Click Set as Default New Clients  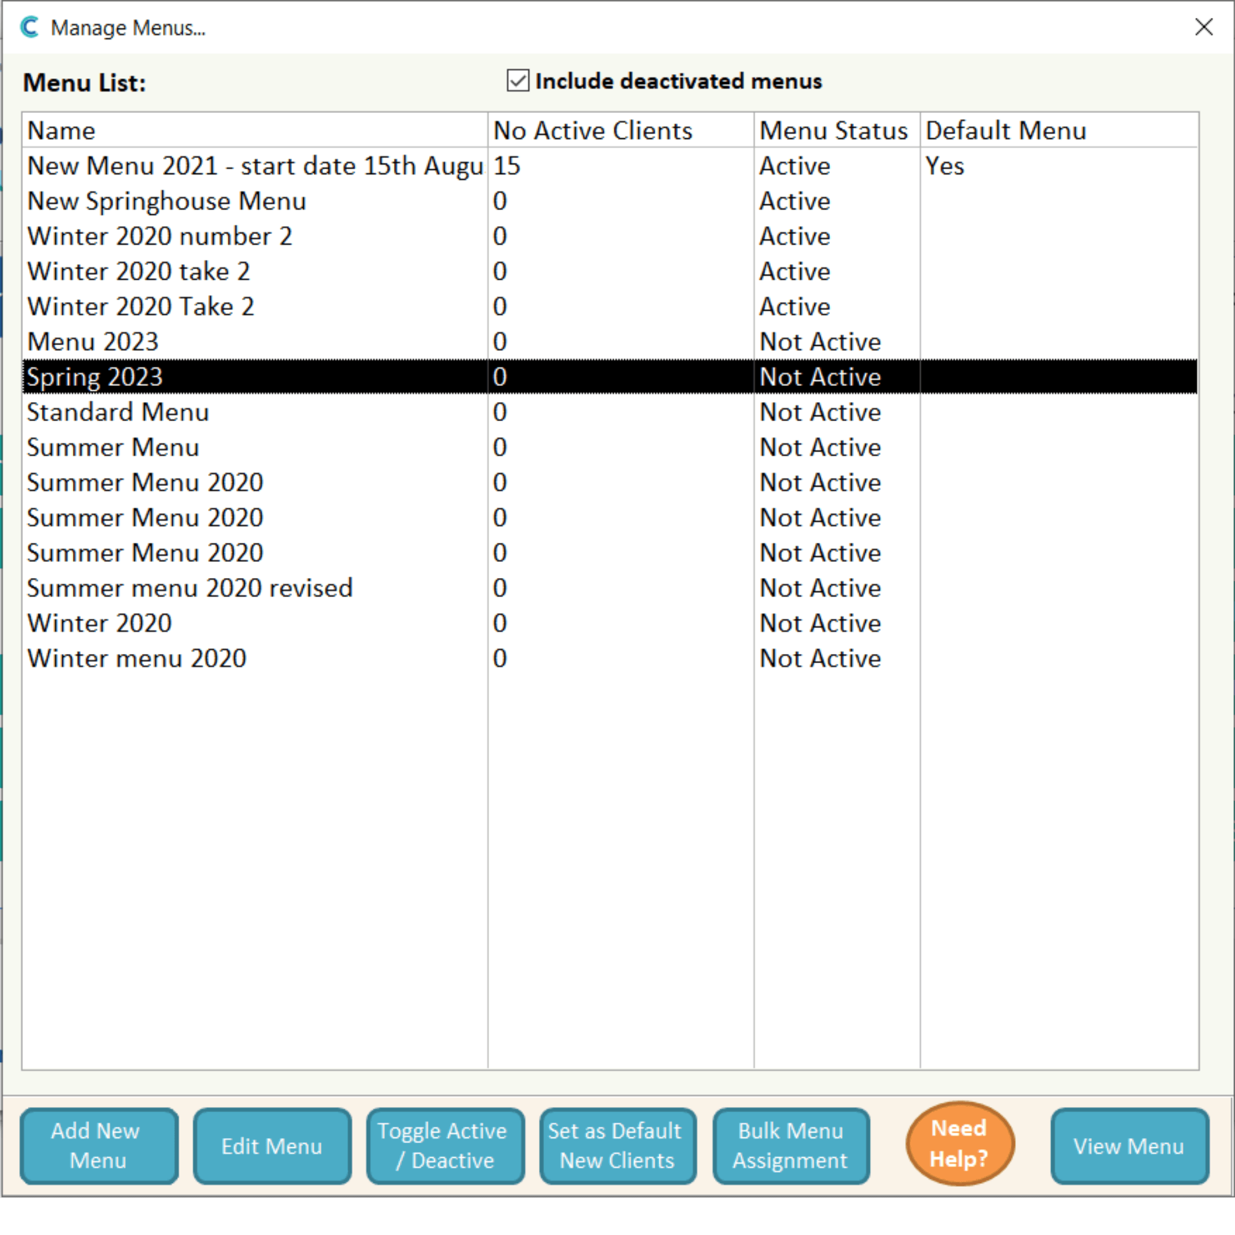[x=617, y=1145]
